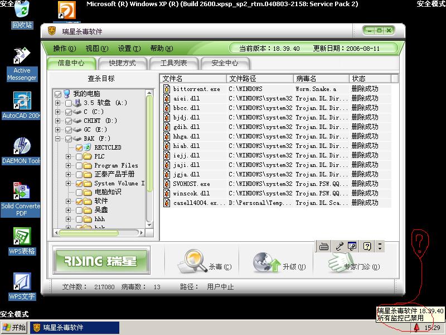
Task: Switch to the 安全中心 tab
Action: pos(225,63)
